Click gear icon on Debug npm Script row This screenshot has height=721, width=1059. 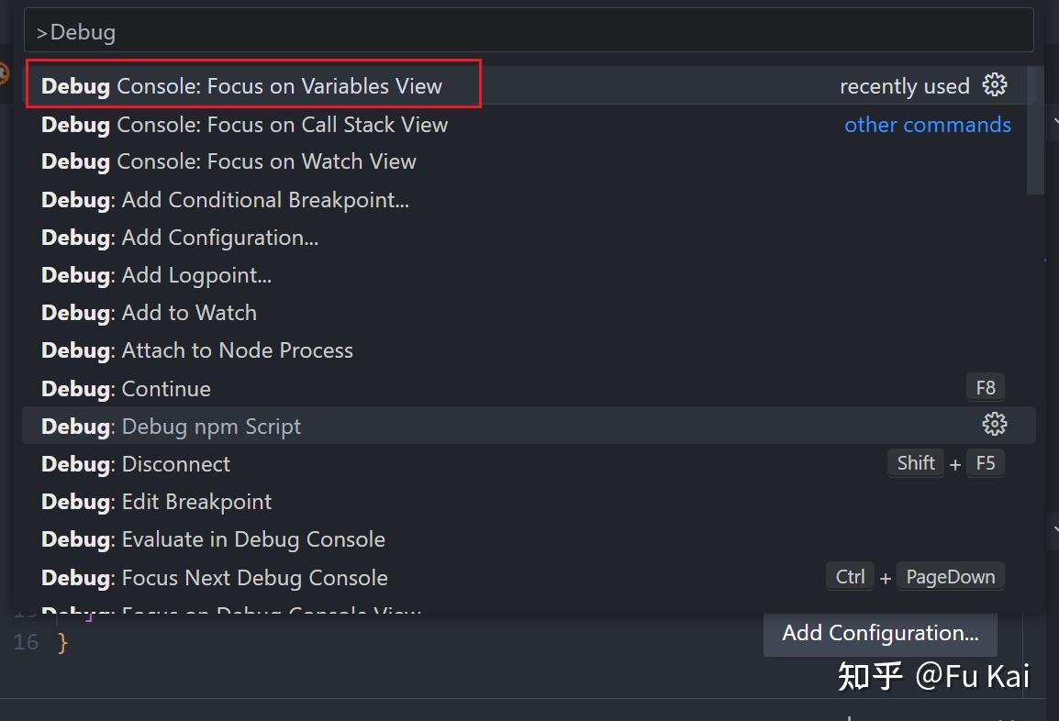[995, 424]
